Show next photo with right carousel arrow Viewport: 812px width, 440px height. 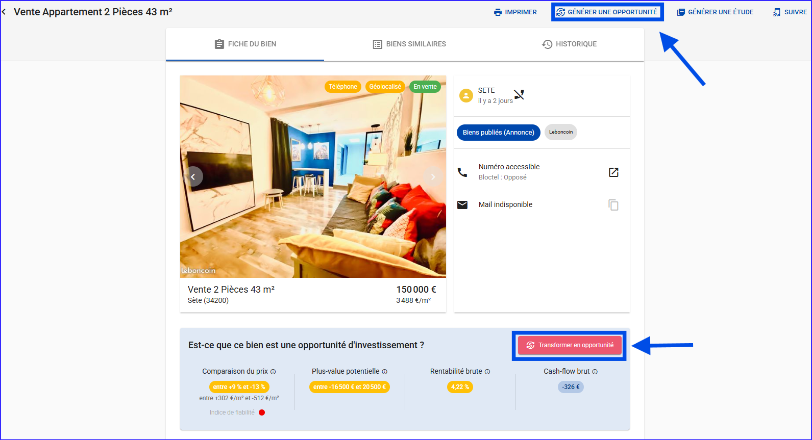(x=433, y=176)
